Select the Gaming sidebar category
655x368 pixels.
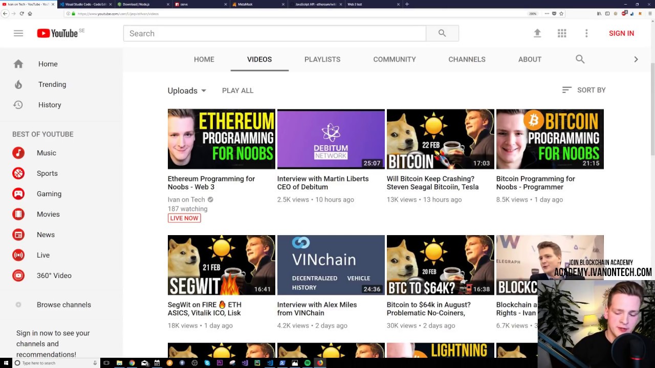tap(49, 194)
